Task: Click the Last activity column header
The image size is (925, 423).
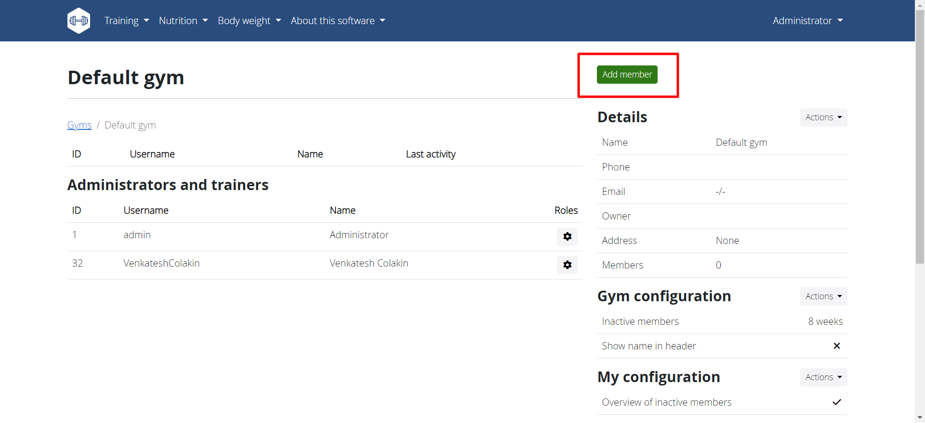Action: click(430, 154)
